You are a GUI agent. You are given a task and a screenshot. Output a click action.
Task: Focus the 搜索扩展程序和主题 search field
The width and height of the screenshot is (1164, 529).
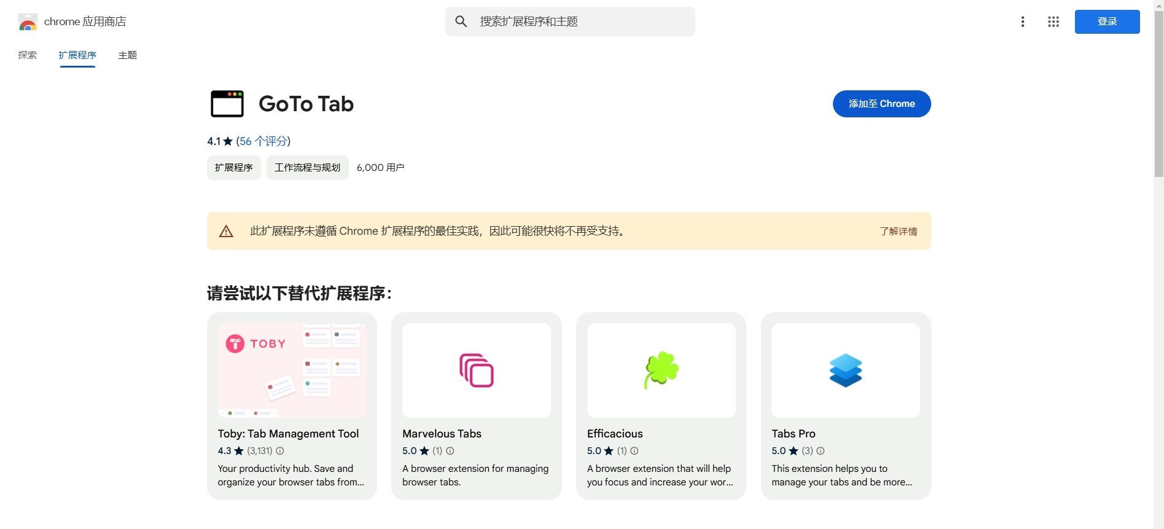570,22
